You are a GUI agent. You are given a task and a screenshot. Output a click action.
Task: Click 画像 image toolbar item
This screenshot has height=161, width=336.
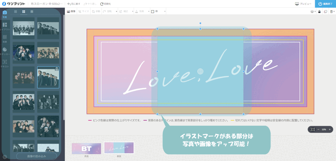[x=71, y=11]
